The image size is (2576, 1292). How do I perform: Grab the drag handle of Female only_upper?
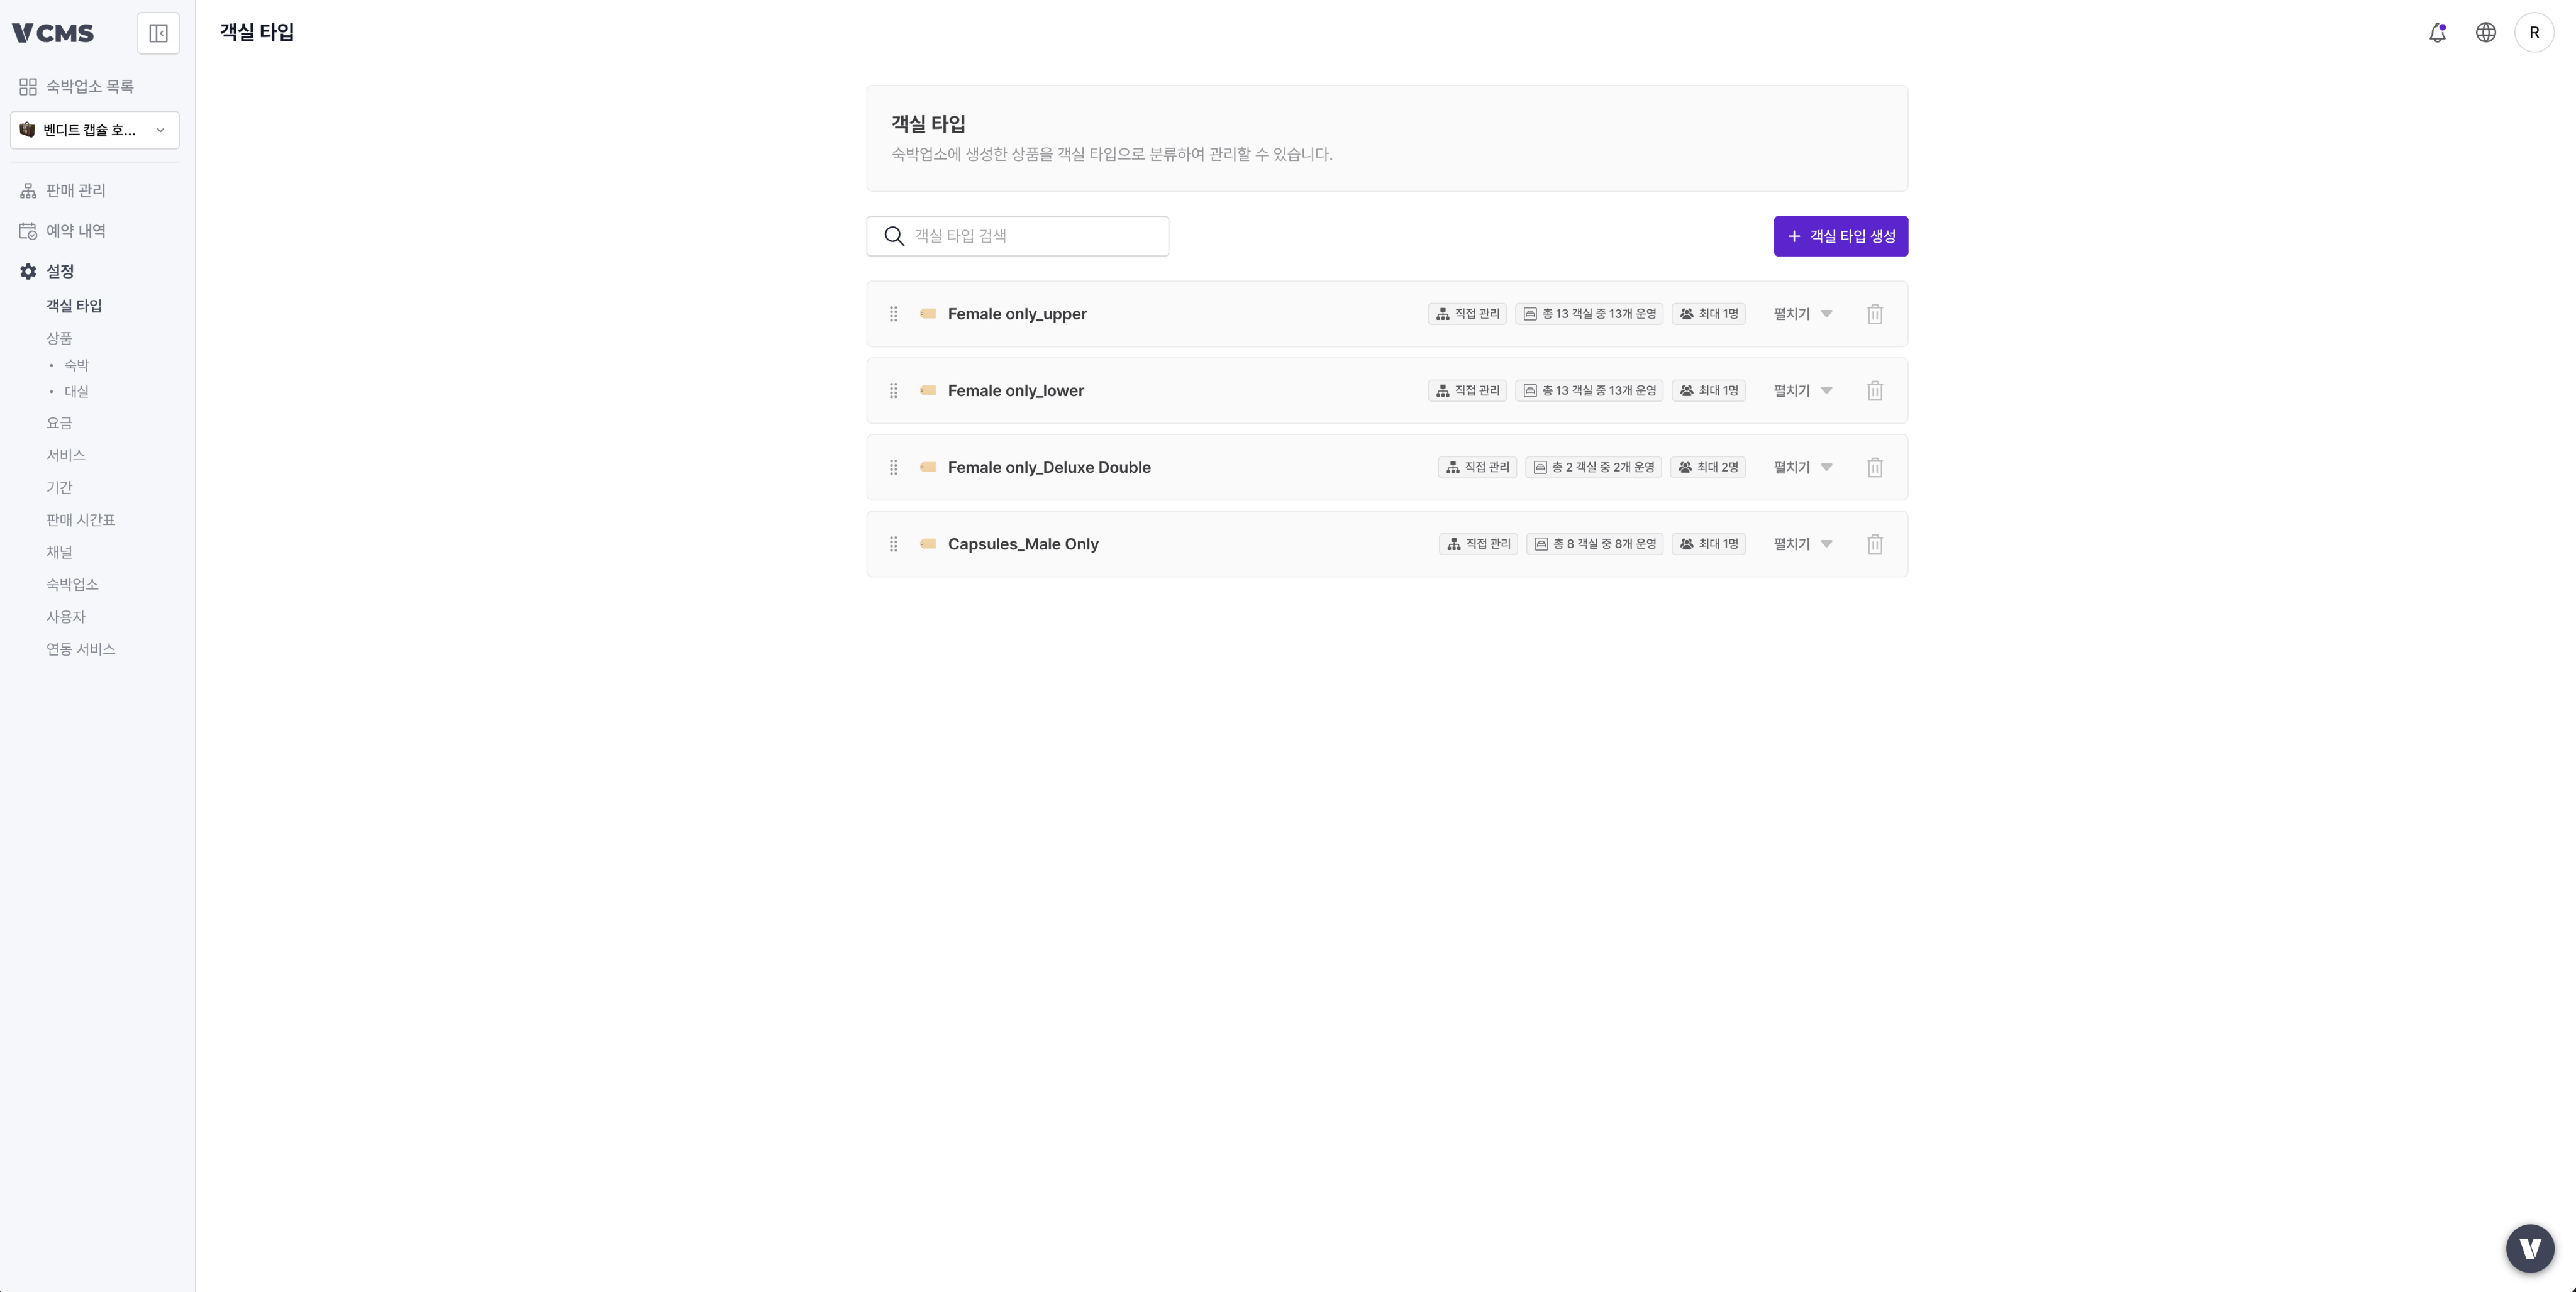(894, 314)
